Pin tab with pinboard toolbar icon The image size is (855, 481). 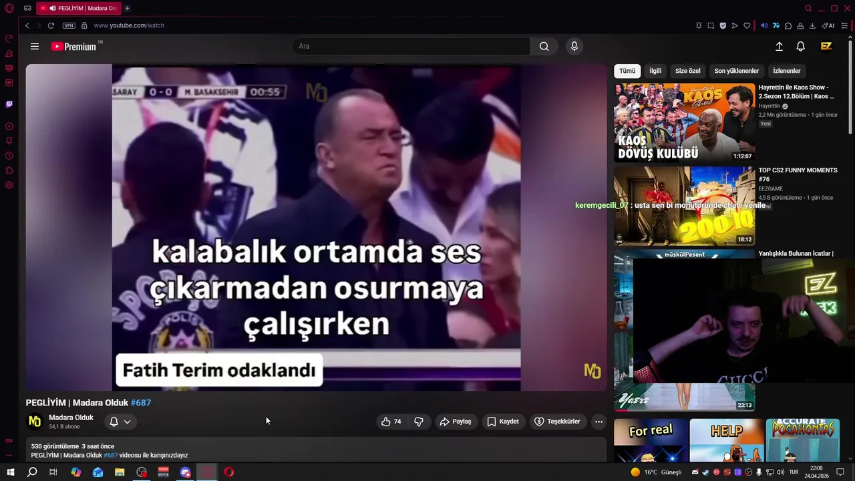pos(699,25)
